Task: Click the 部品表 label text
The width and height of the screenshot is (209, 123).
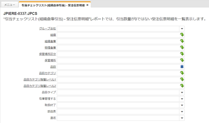Action: coord(51,111)
